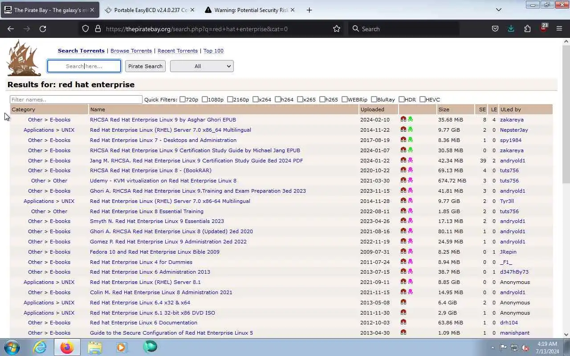This screenshot has width=570, height=356.
Task: Open the tracking protection shield panel
Action: point(85,28)
